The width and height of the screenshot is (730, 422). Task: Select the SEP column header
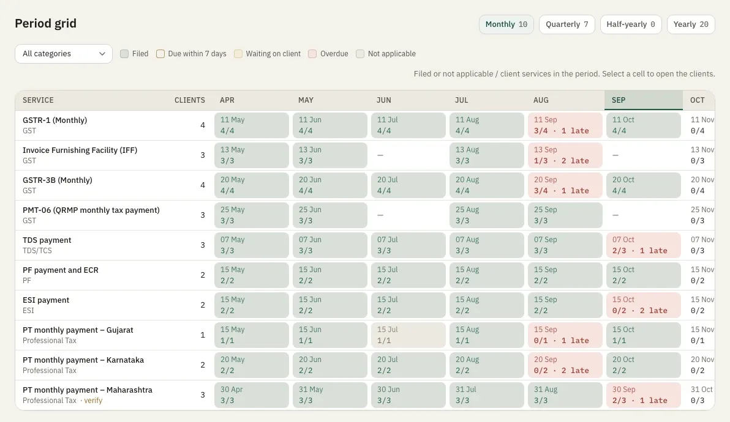644,100
